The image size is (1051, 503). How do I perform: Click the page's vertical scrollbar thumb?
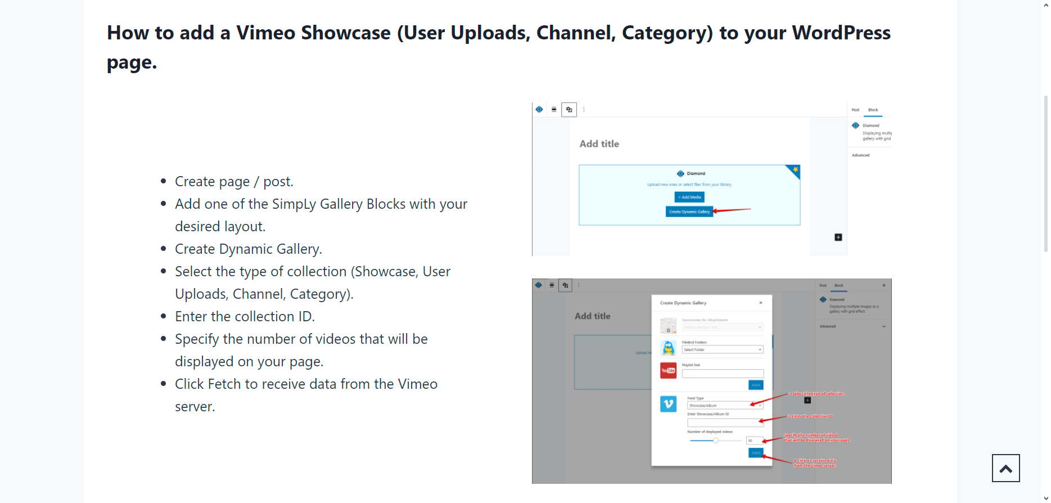[x=1045, y=174]
